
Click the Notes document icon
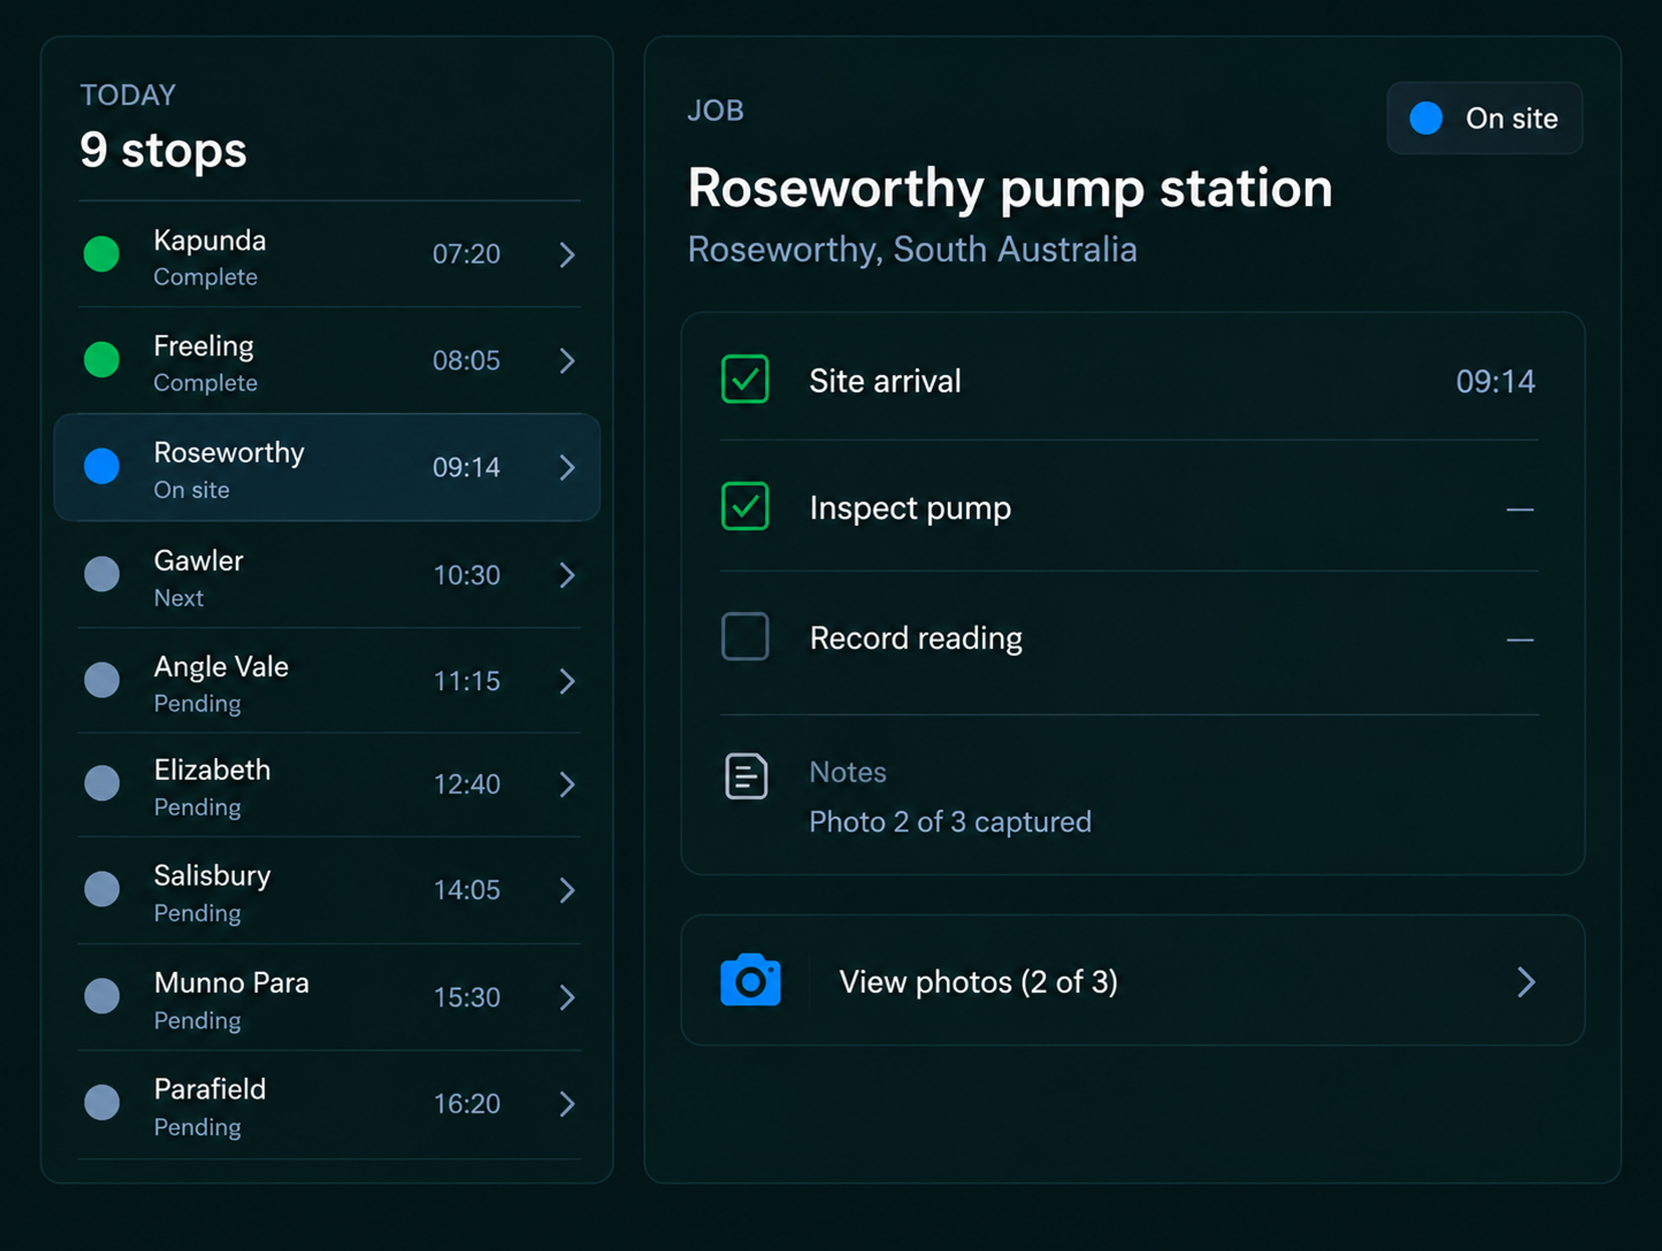pos(746,776)
